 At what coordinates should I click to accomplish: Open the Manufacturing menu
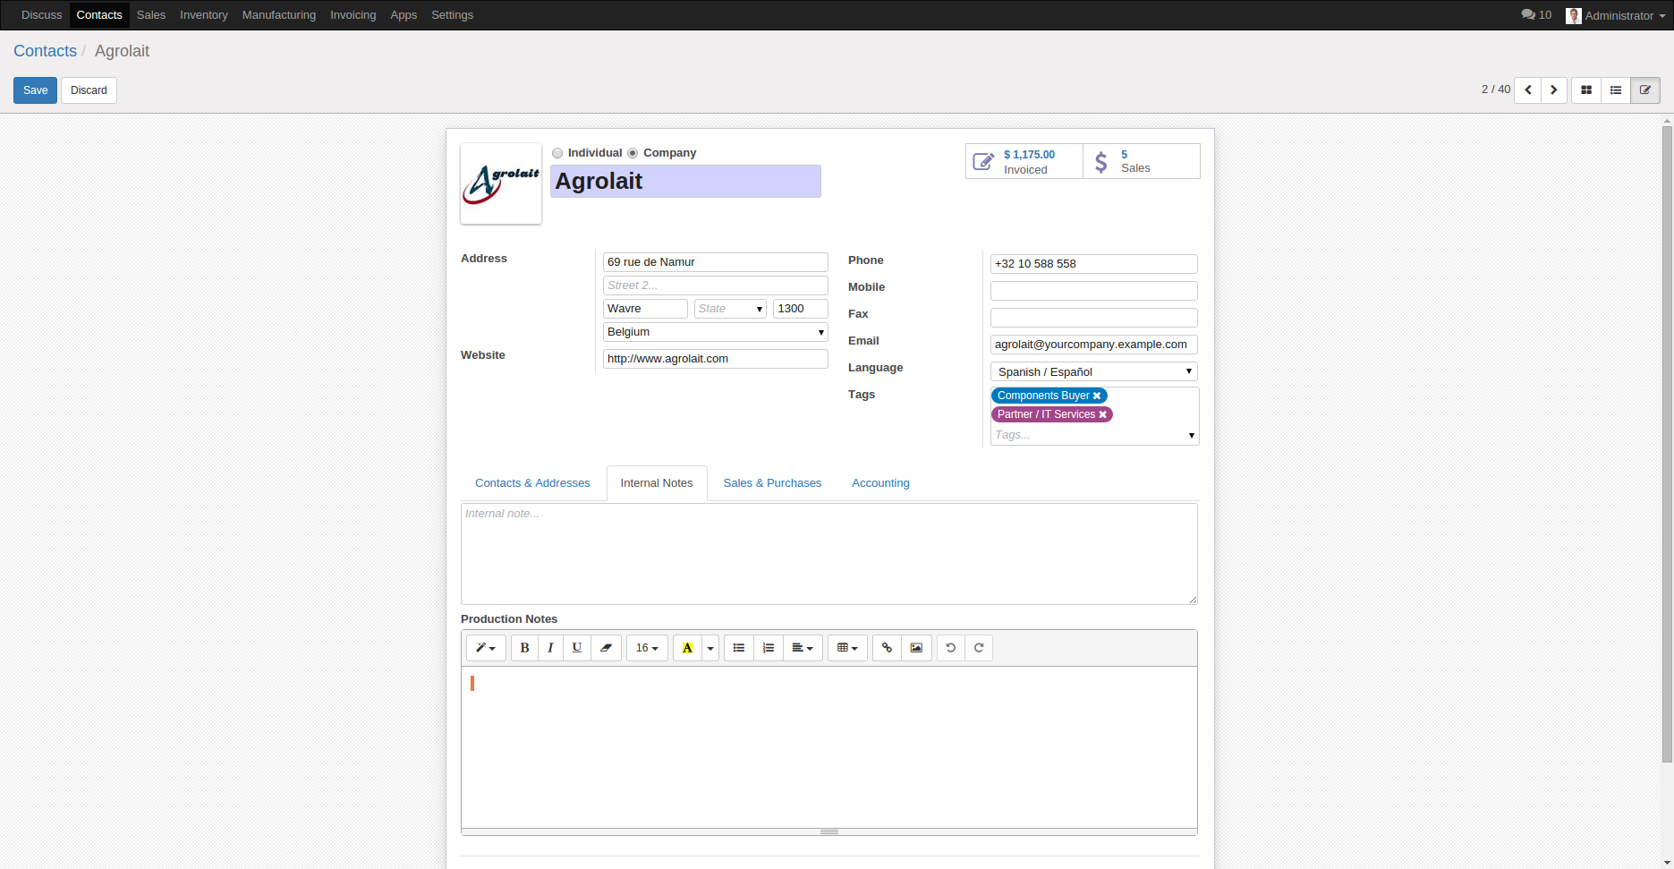278,14
